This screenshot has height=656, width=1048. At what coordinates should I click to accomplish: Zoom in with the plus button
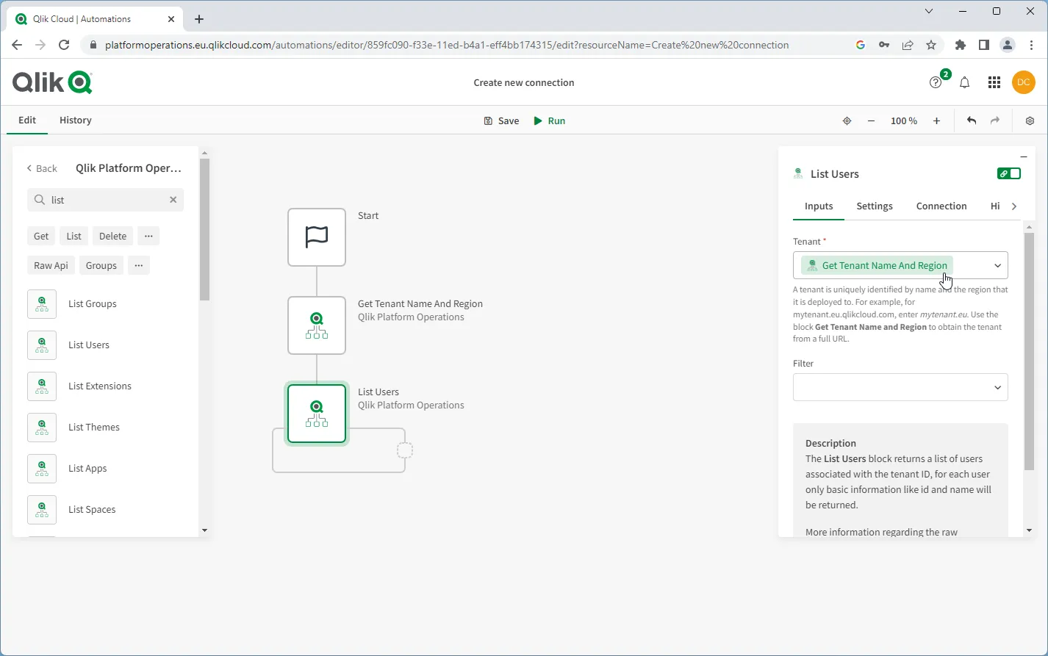pos(936,120)
